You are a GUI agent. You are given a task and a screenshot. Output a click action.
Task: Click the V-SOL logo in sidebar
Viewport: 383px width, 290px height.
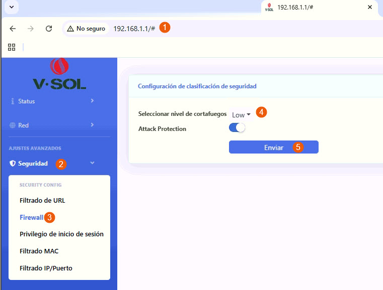pos(59,74)
